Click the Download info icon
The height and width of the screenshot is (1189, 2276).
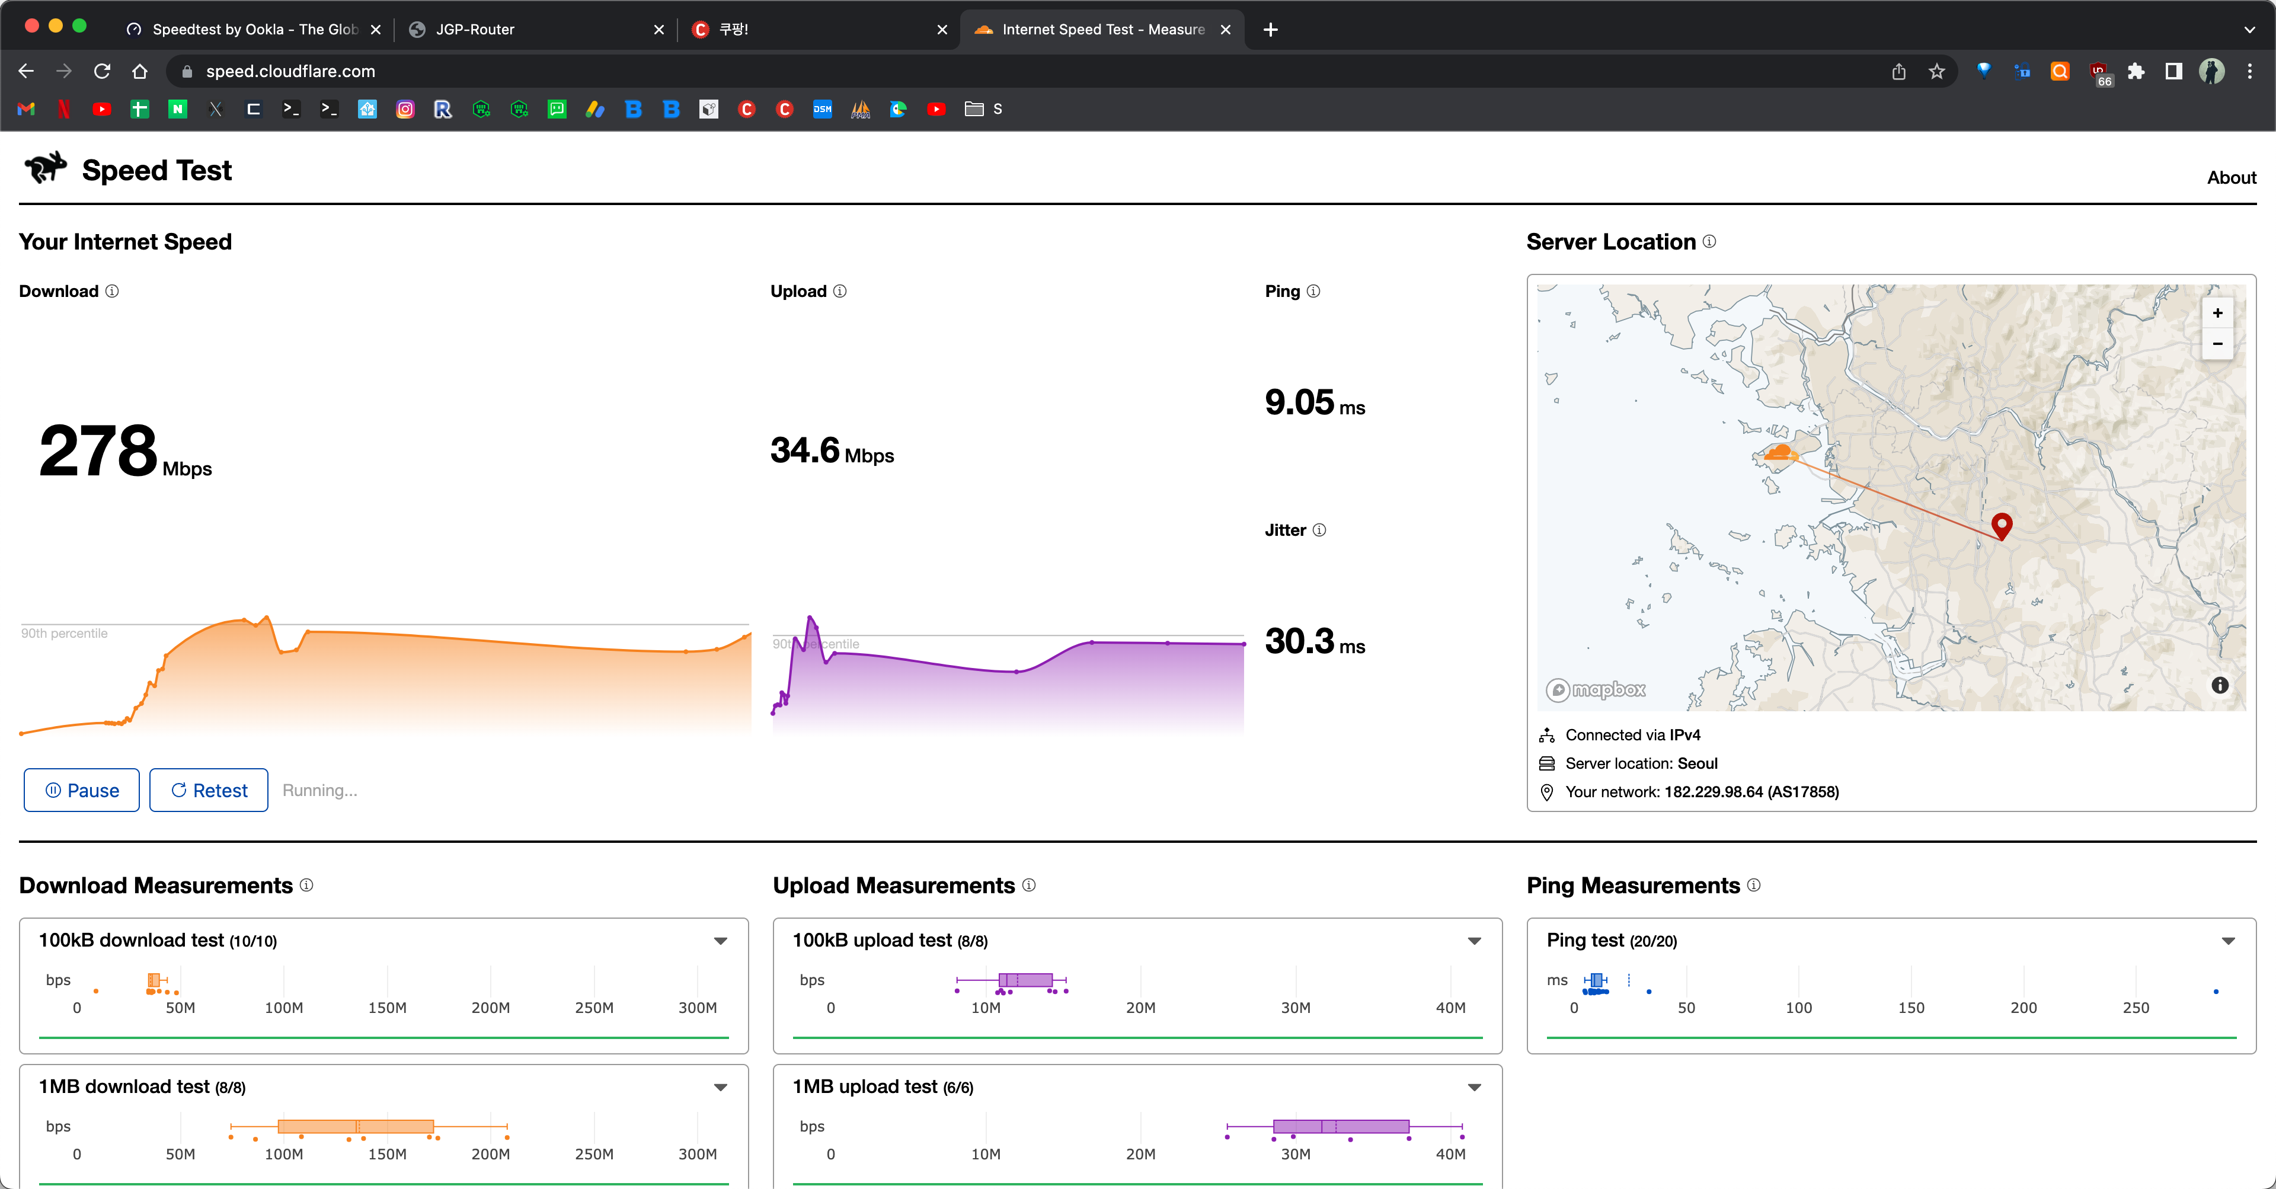point(112,292)
